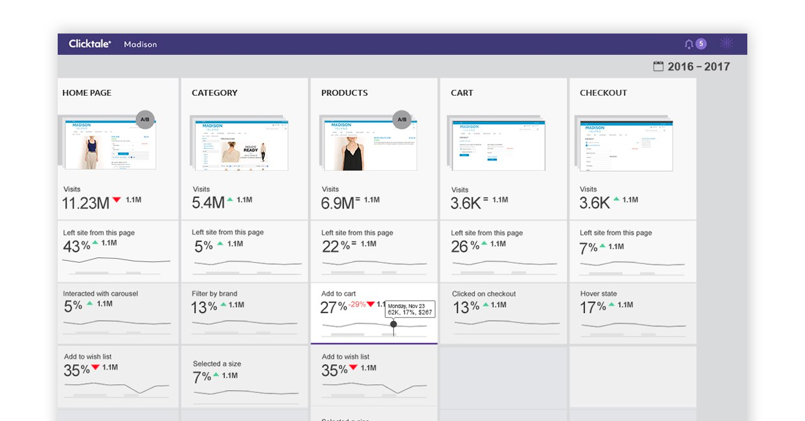Click the 11.23M visits value on Home Page
Viewport: 805px width, 421px height.
(87, 203)
